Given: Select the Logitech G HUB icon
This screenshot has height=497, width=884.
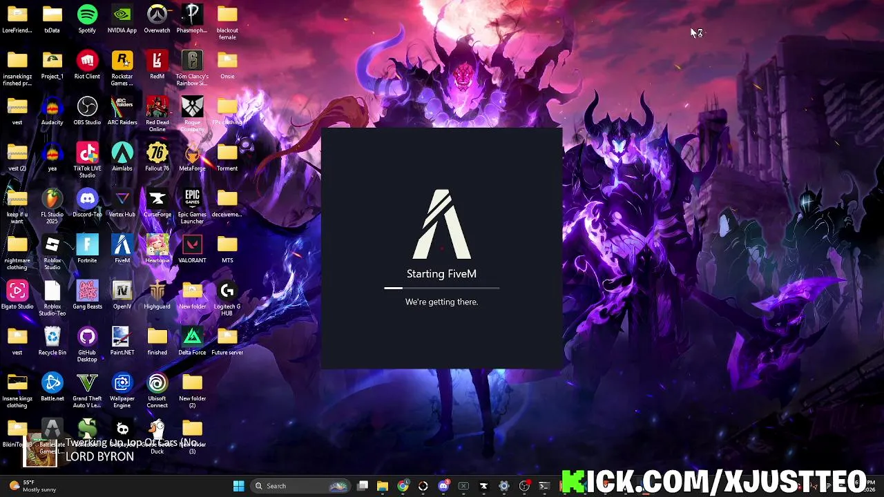Looking at the screenshot, I should [x=227, y=298].
